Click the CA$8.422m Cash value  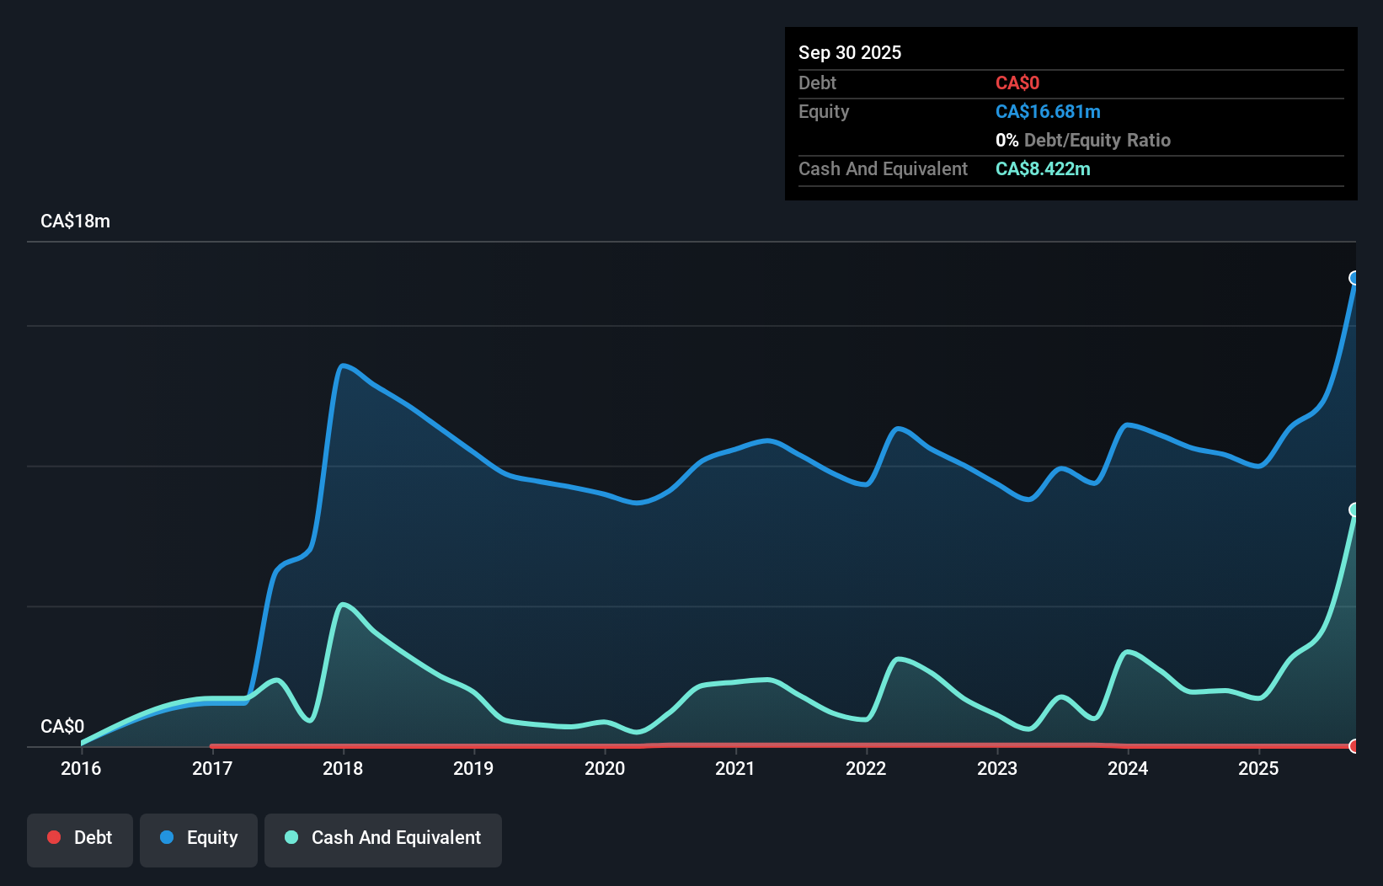click(1043, 168)
